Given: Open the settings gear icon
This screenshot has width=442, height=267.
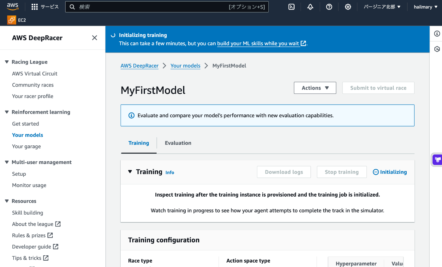Looking at the screenshot, I should [x=348, y=7].
